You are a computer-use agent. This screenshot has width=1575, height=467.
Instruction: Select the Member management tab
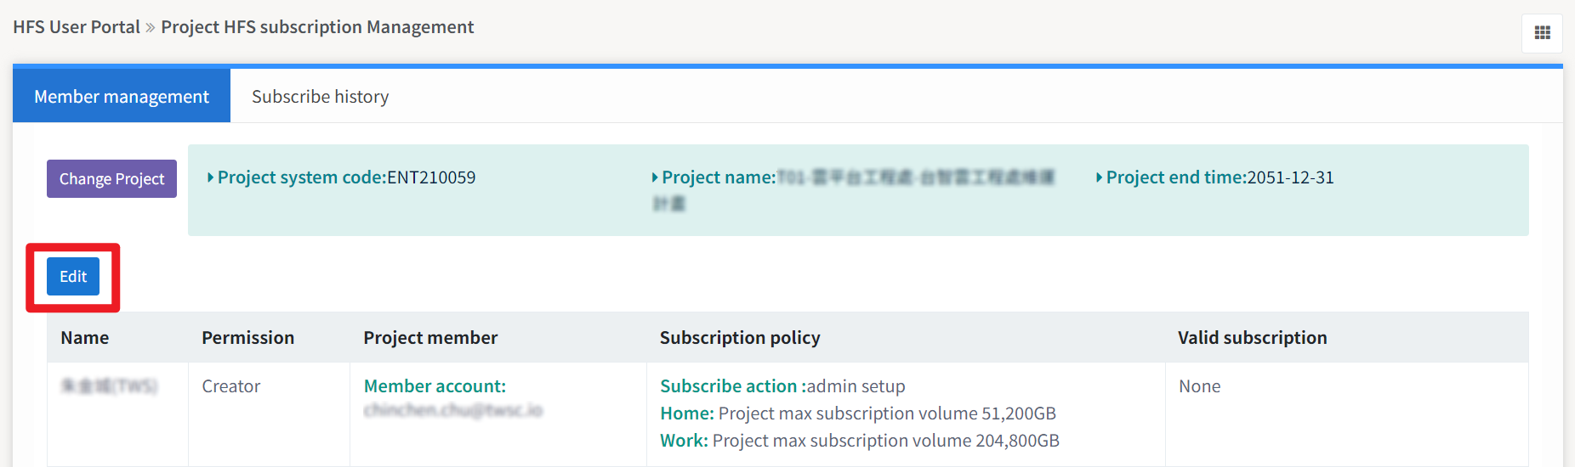pyautogui.click(x=122, y=96)
